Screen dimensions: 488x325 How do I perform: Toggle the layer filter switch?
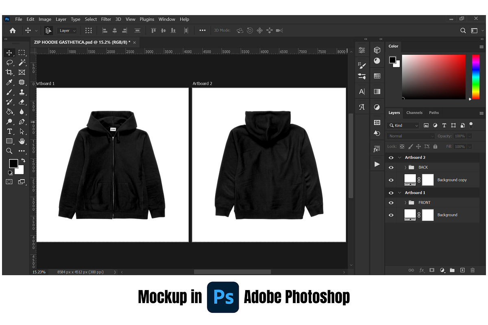coord(471,125)
